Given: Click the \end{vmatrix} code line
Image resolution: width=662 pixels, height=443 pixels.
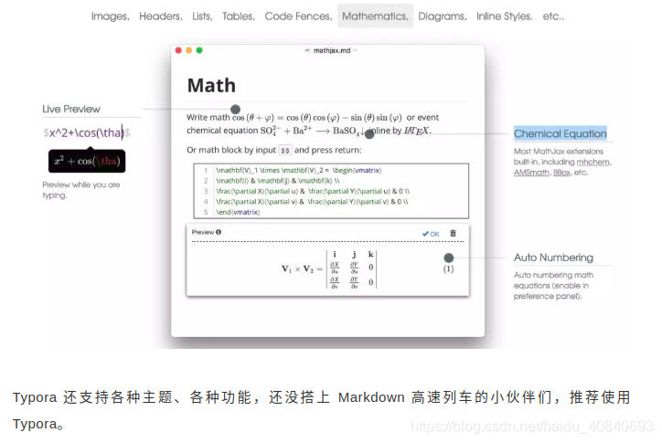Looking at the screenshot, I should 238,212.
